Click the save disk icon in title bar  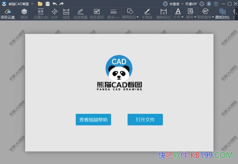[48, 4]
